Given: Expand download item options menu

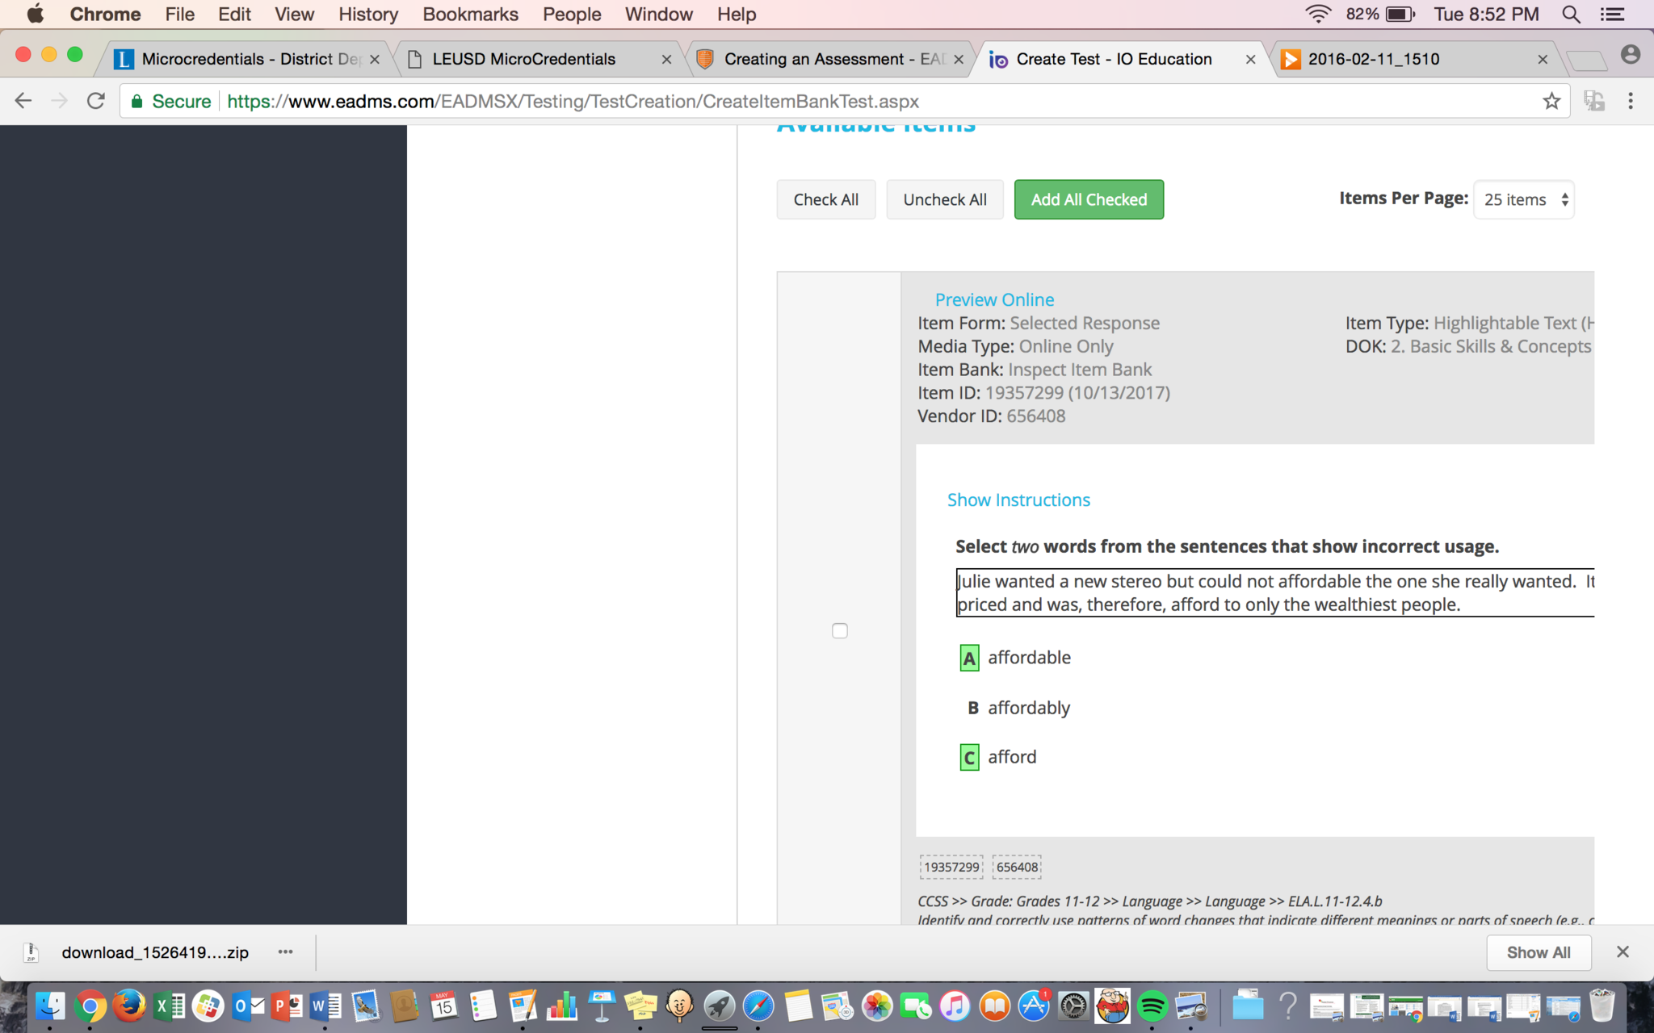Looking at the screenshot, I should click(x=285, y=951).
